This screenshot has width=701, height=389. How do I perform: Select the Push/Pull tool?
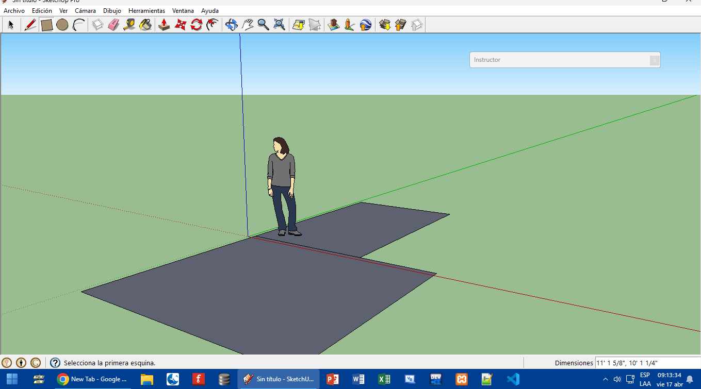(x=164, y=25)
